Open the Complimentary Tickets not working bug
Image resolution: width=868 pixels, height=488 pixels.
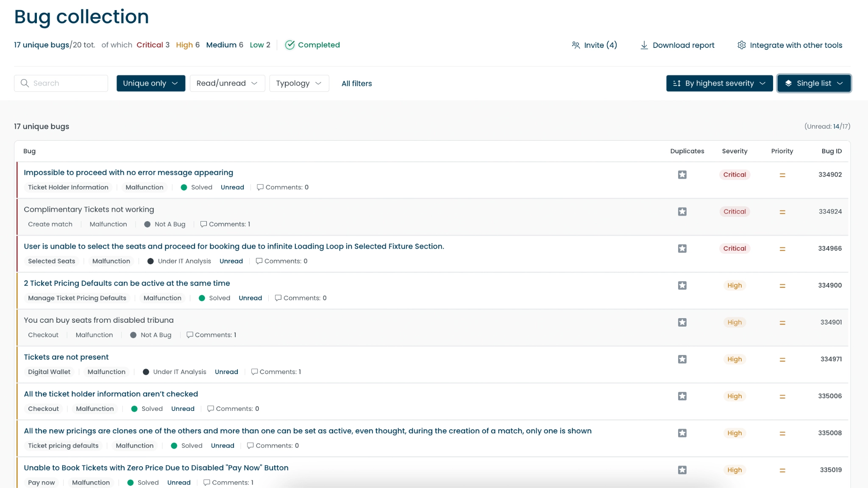pos(89,209)
